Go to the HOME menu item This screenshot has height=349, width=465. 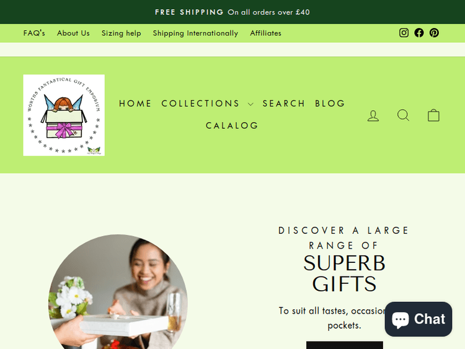click(x=135, y=104)
